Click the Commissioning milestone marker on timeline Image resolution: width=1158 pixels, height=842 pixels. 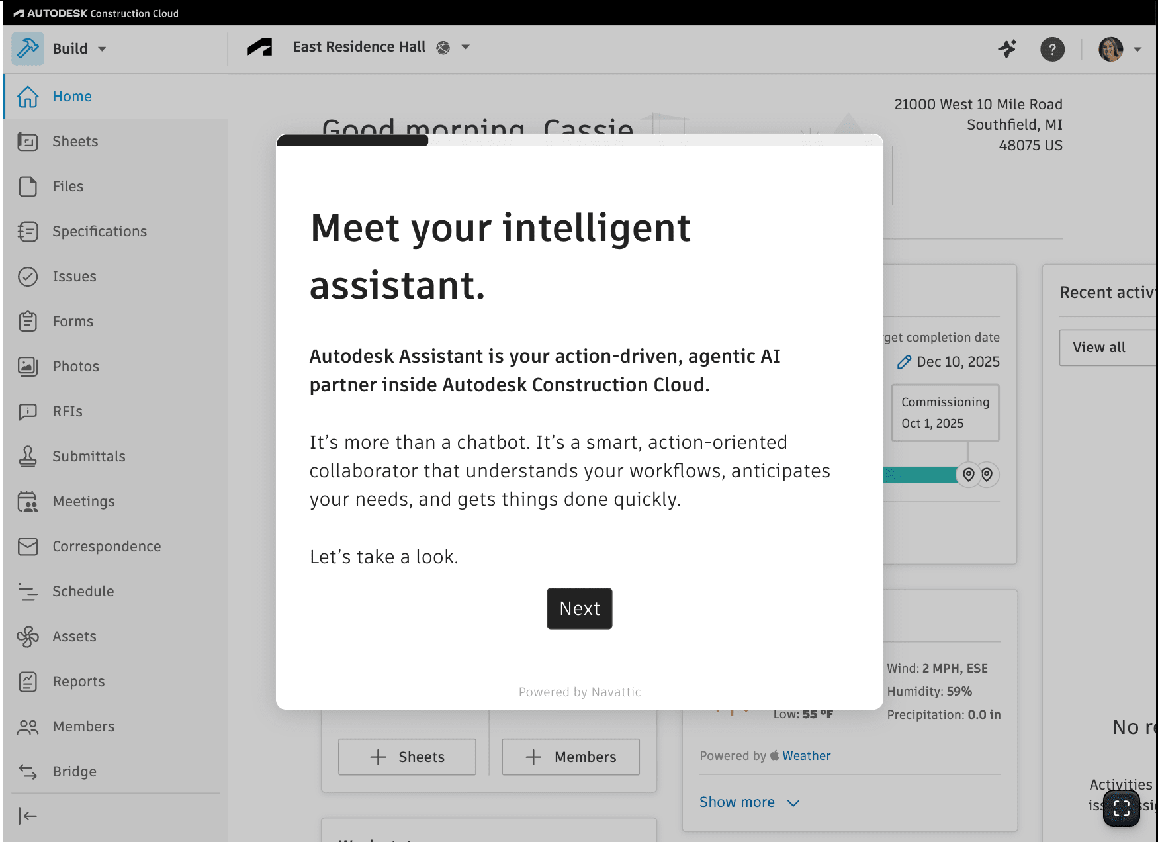pos(967,475)
